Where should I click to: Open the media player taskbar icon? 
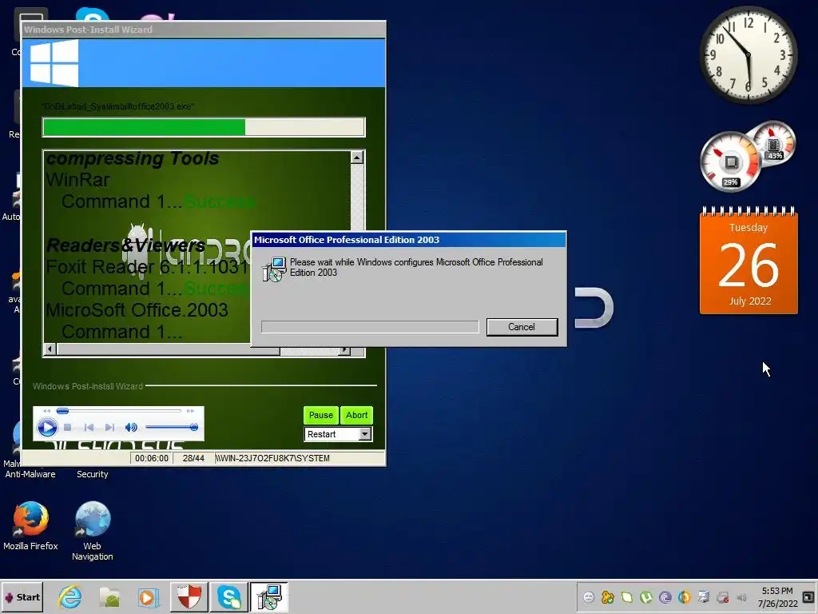click(149, 596)
